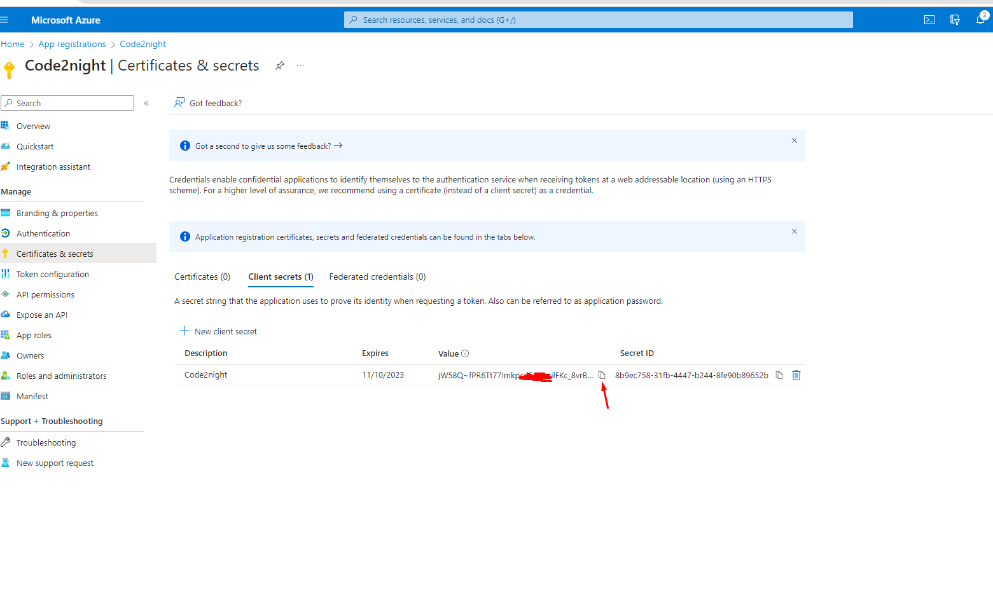The width and height of the screenshot is (993, 602).
Task: Click the Manage section heading
Action: [x=16, y=191]
